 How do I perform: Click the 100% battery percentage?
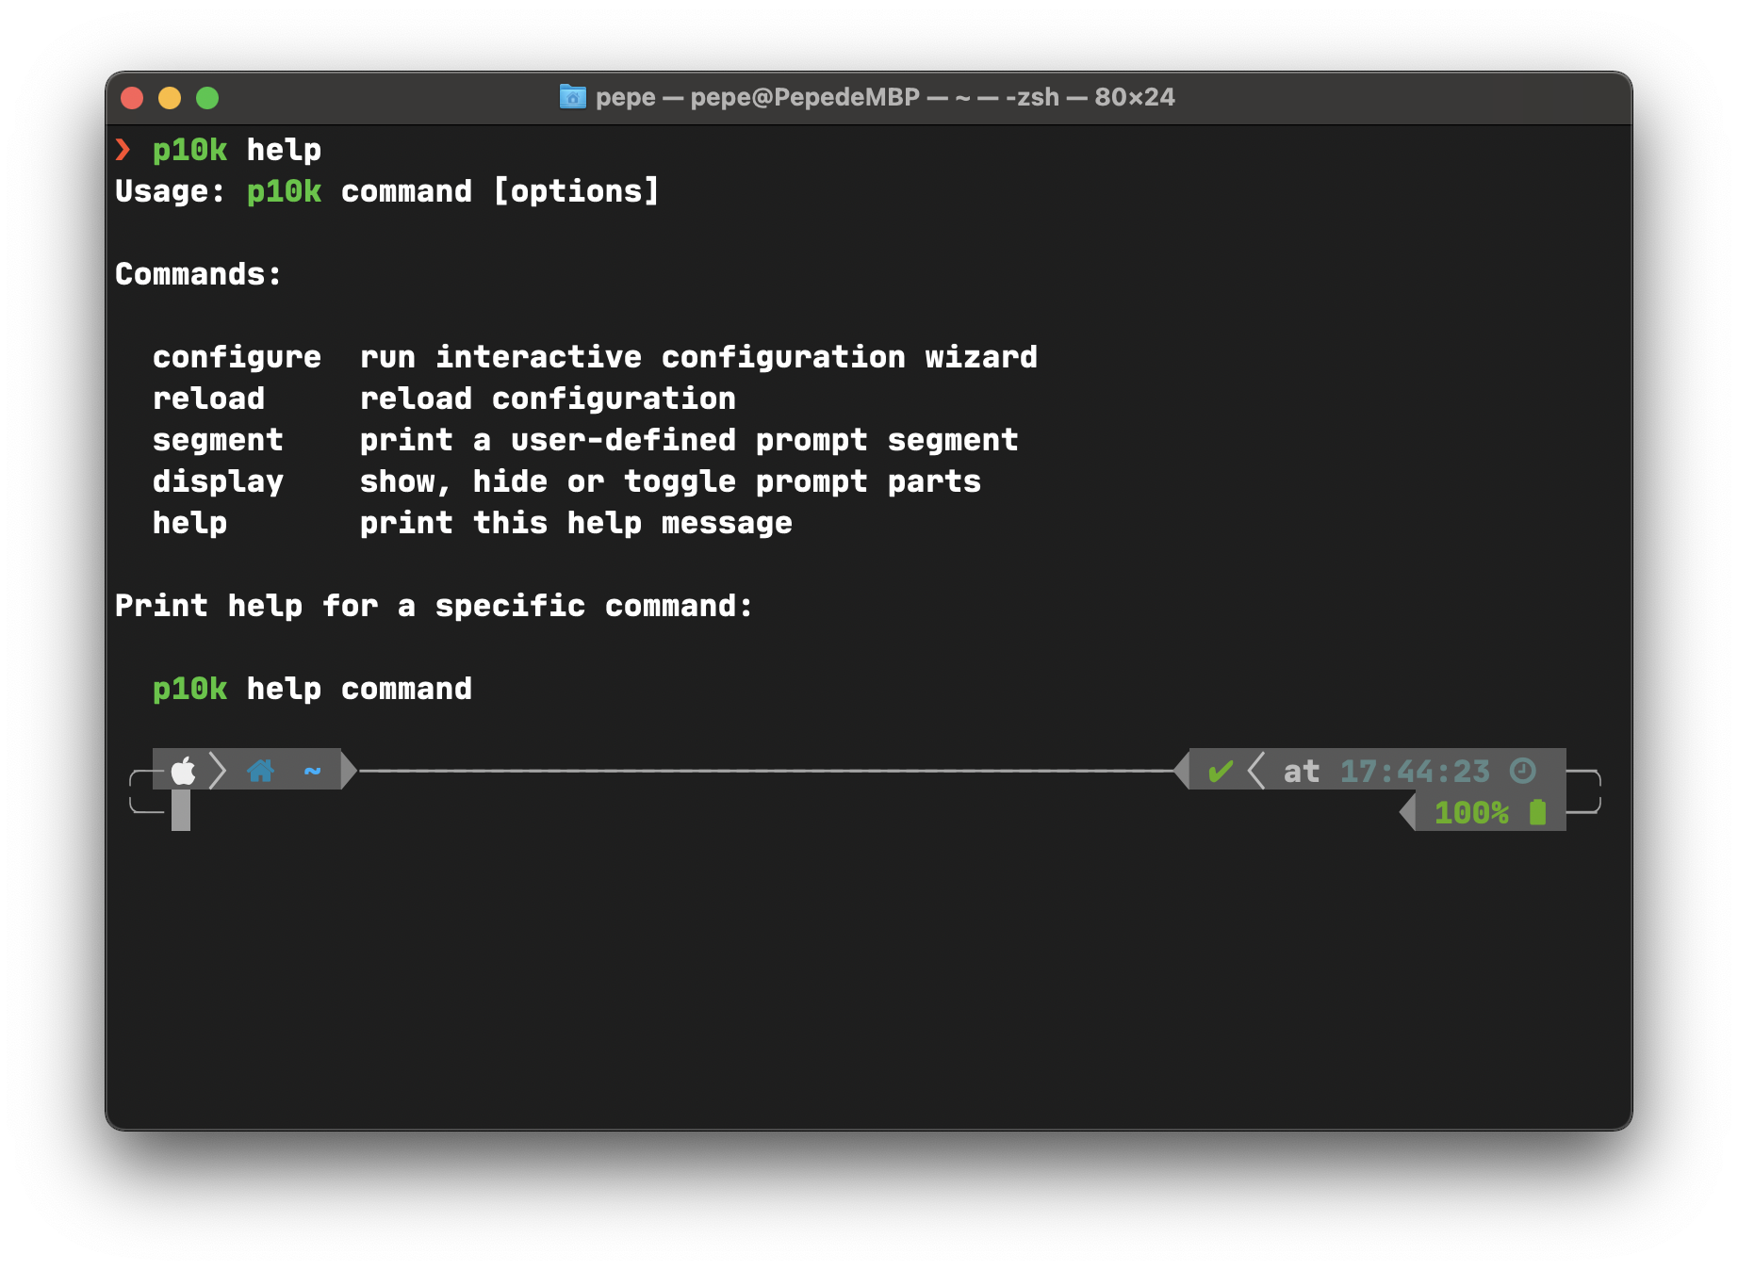point(1471,812)
